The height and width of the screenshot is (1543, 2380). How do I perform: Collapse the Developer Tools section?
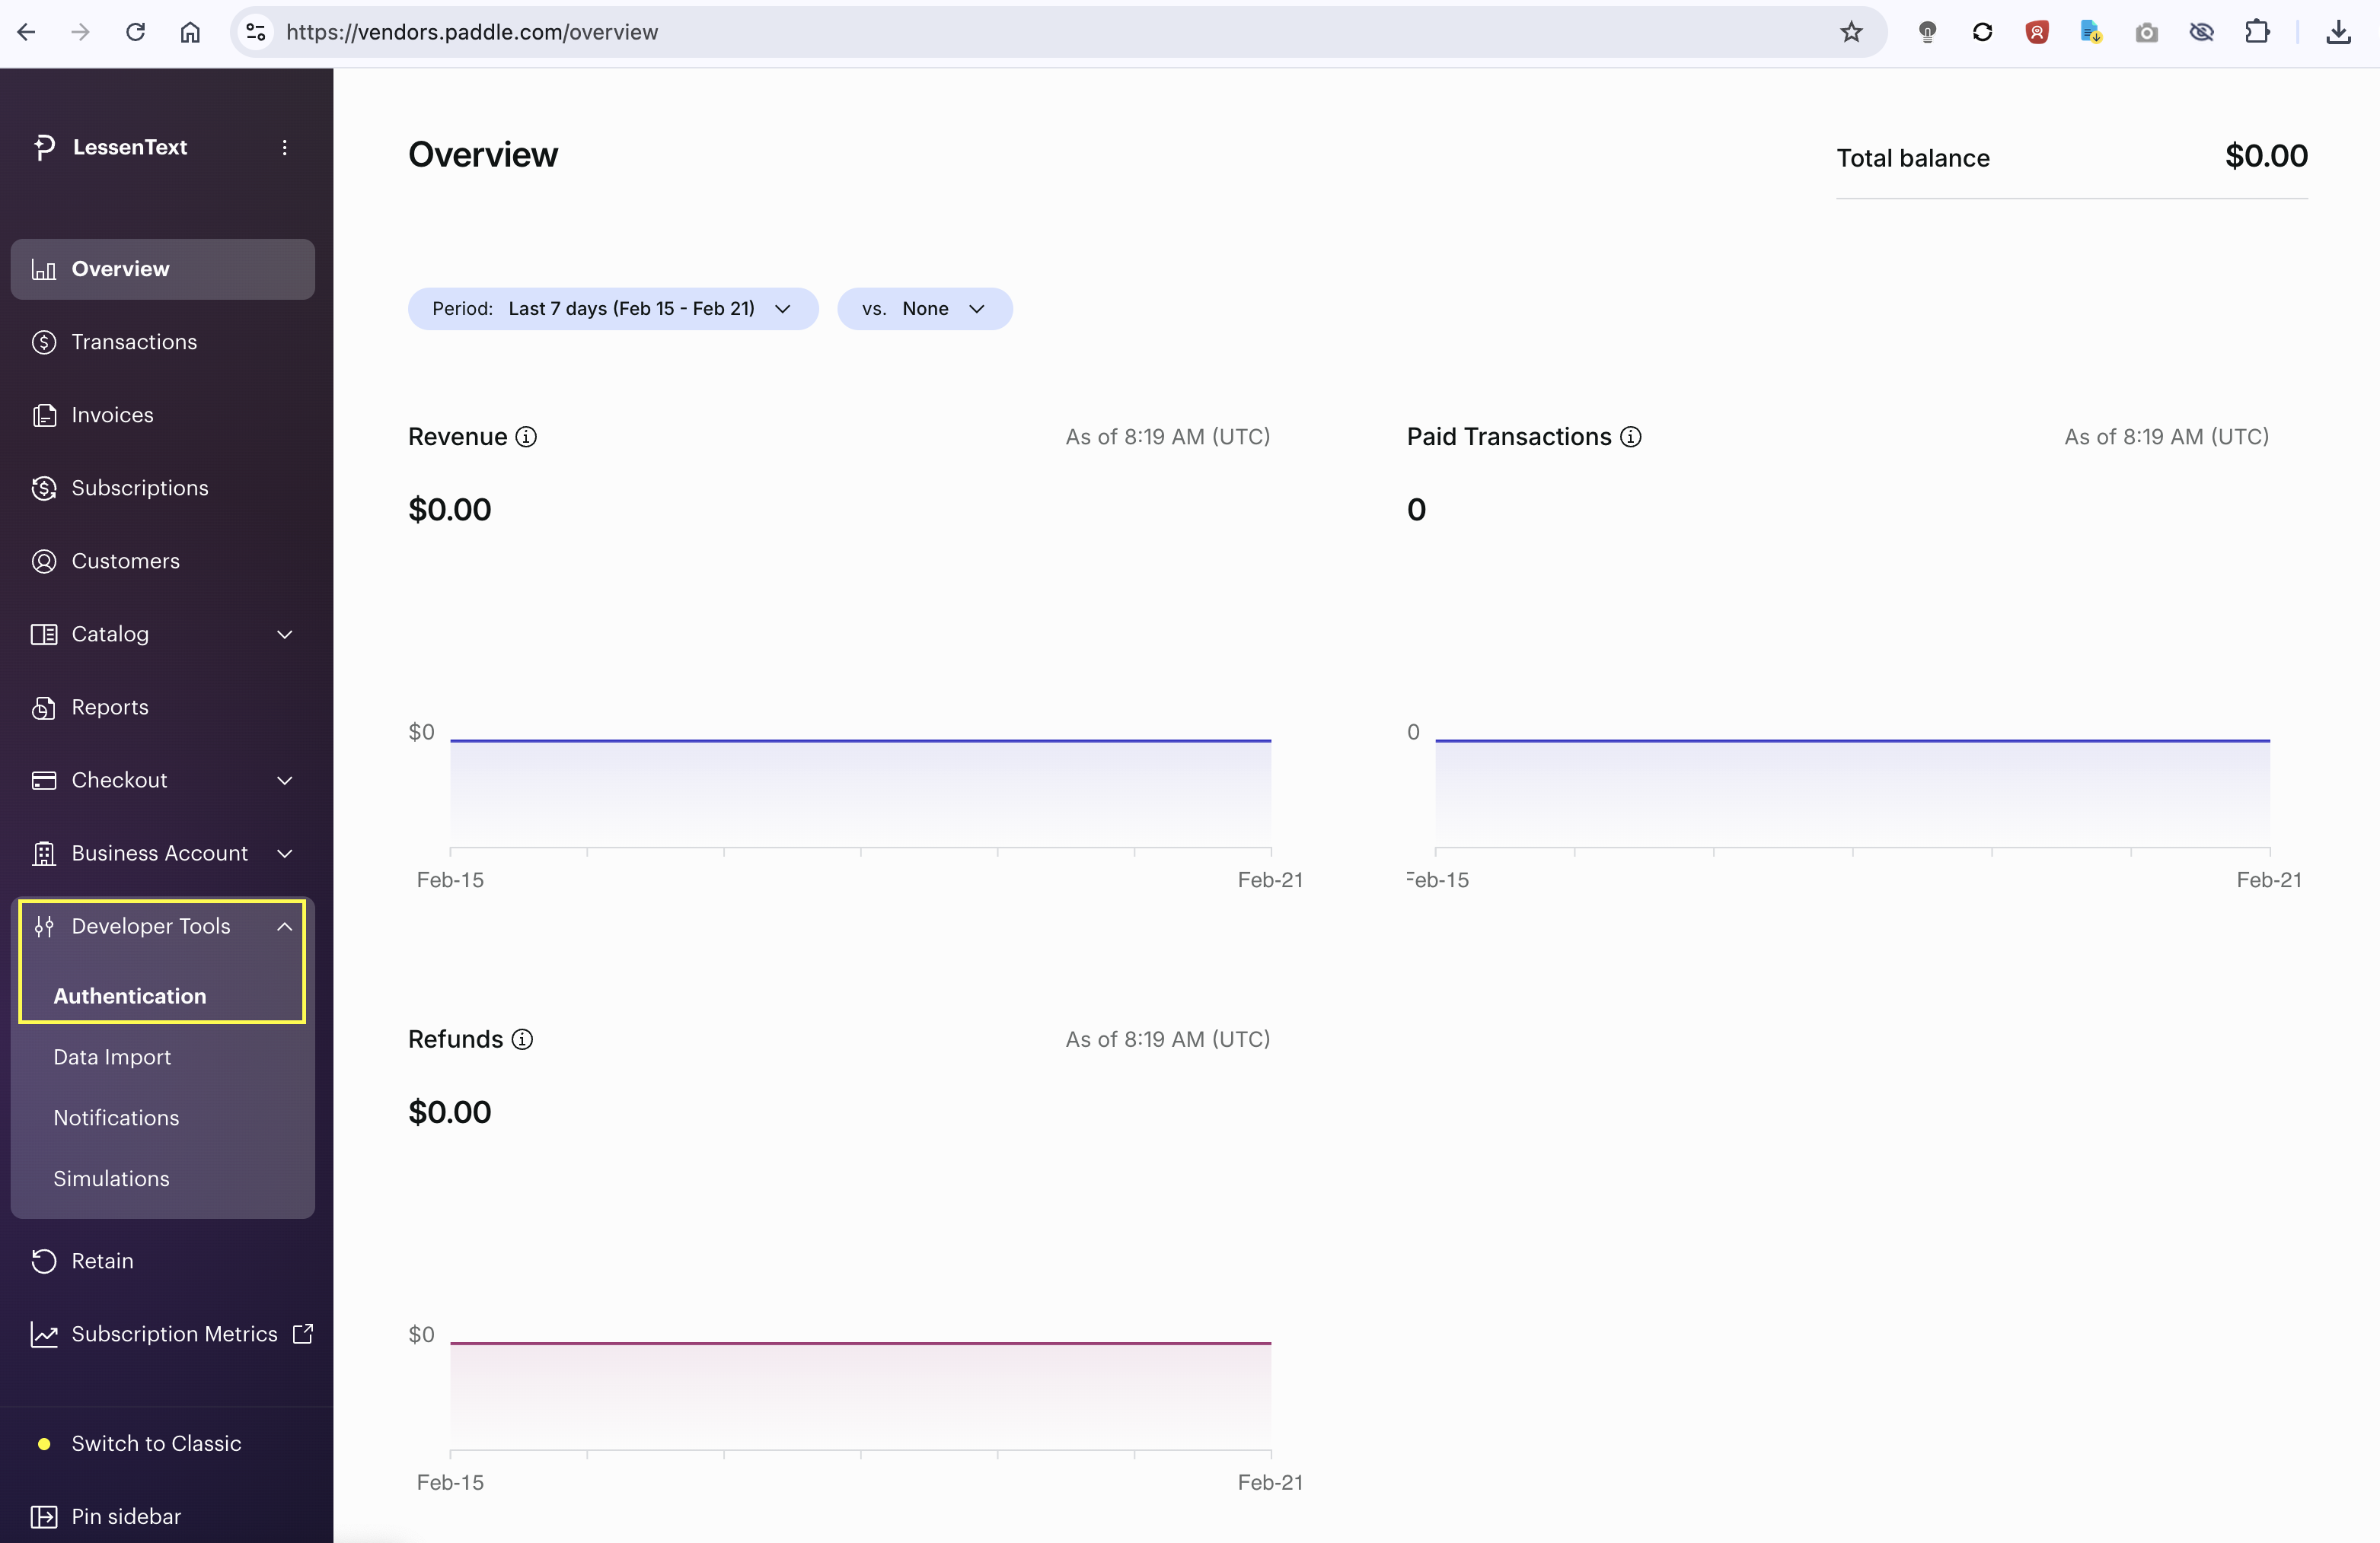coord(284,925)
